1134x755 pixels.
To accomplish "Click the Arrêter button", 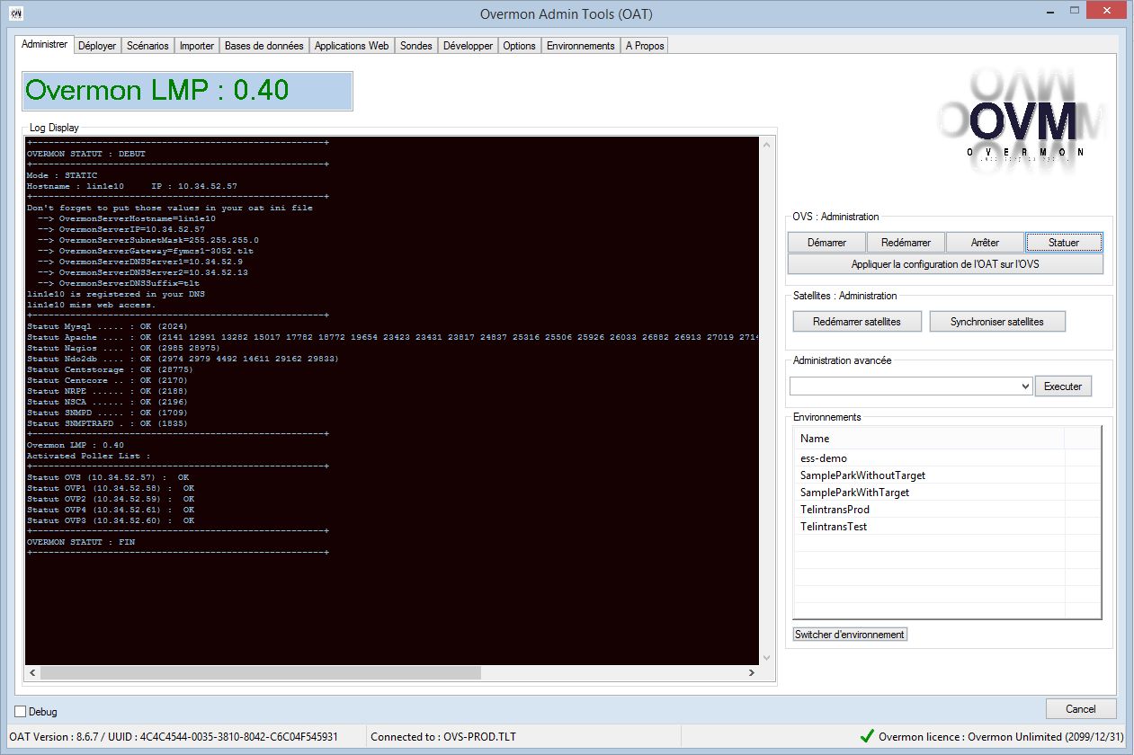I will [x=985, y=243].
